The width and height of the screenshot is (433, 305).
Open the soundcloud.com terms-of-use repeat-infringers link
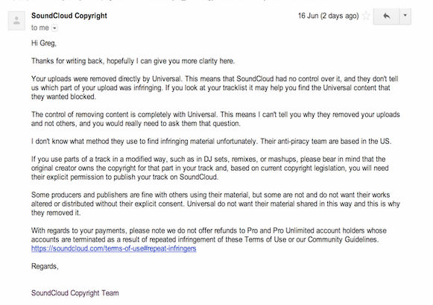(114, 248)
